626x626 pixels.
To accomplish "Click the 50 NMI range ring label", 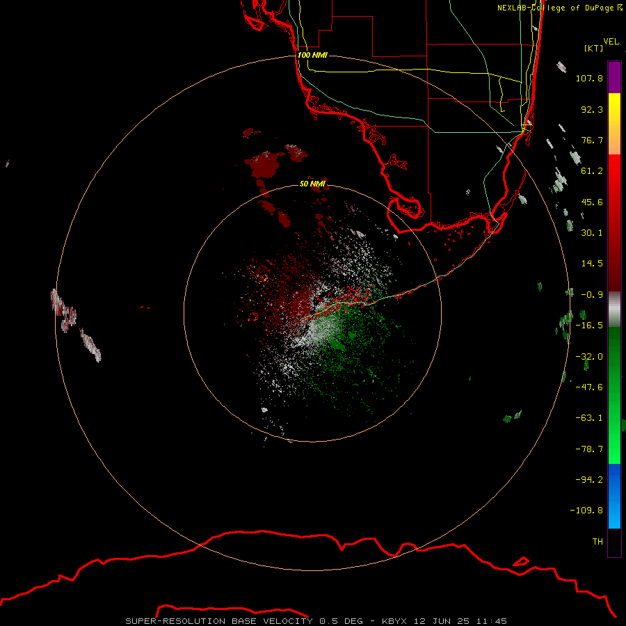I will point(312,184).
